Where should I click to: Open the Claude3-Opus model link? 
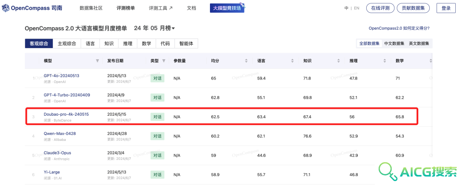coord(57,153)
